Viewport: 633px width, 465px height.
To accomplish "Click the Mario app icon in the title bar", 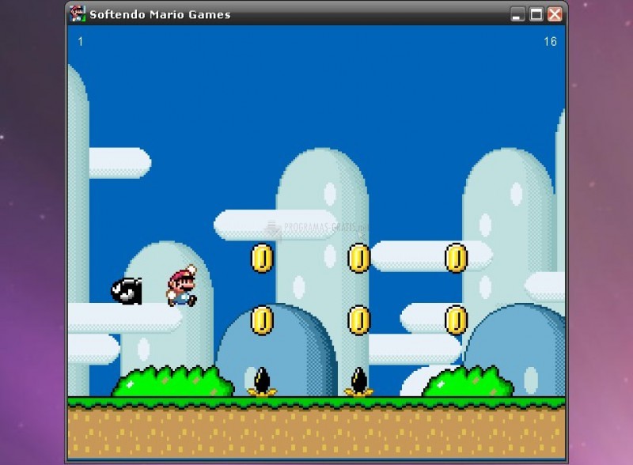I will coord(78,13).
